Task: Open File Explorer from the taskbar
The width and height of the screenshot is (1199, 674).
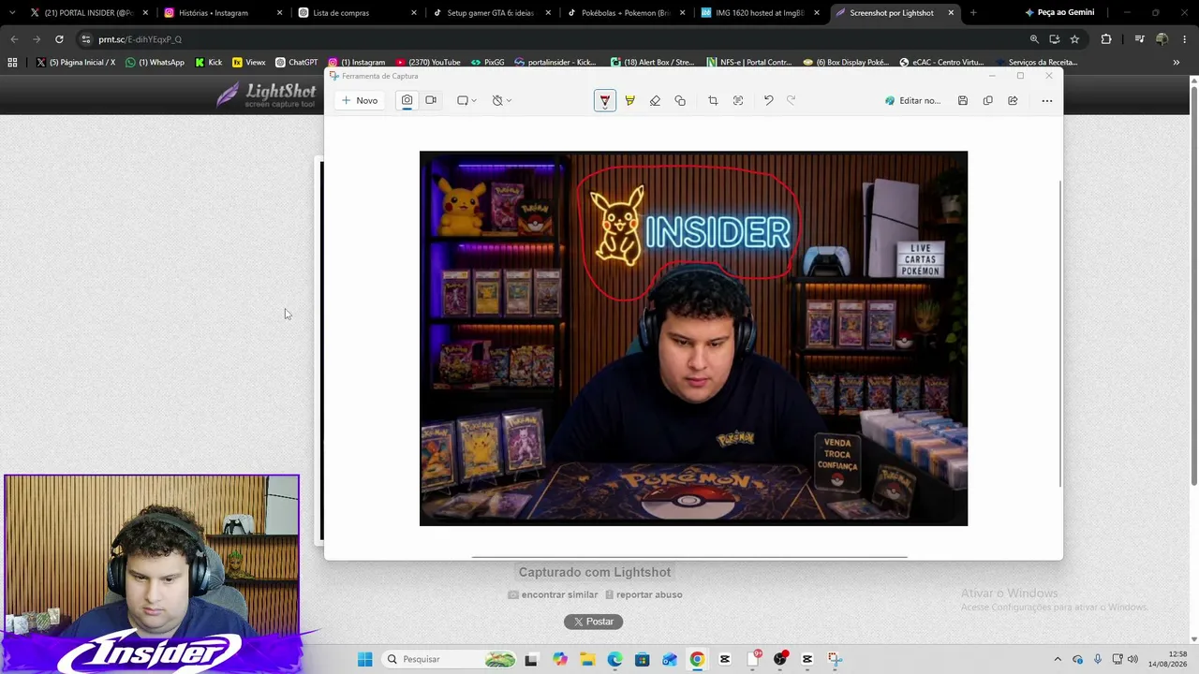Action: (x=587, y=659)
